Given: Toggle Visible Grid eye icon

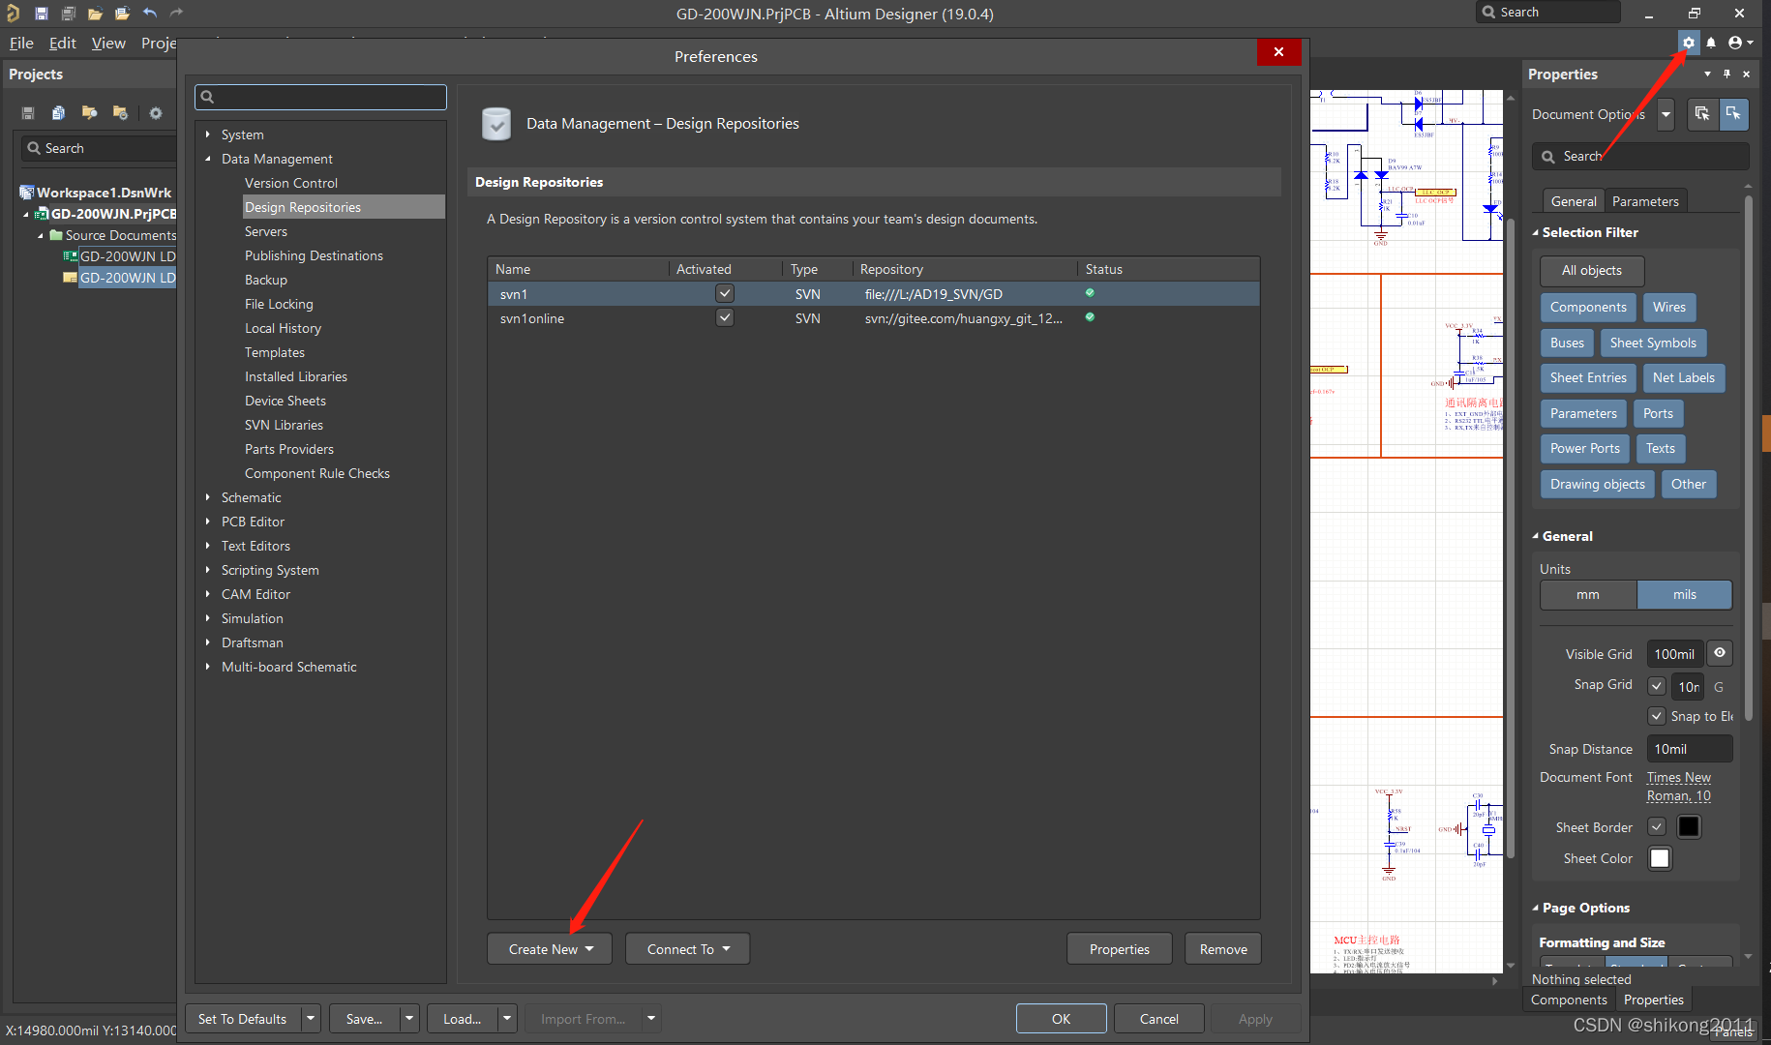Looking at the screenshot, I should coord(1720,654).
